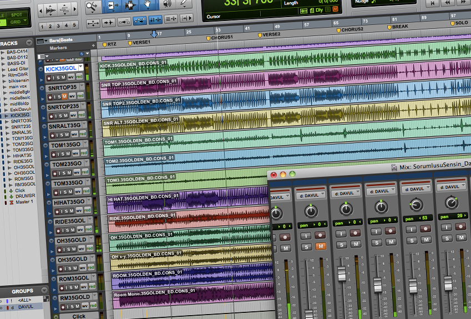This screenshot has height=319, width=471.
Task: Open d: DAVUL selector on pan 53 channel
Action: (x=416, y=189)
